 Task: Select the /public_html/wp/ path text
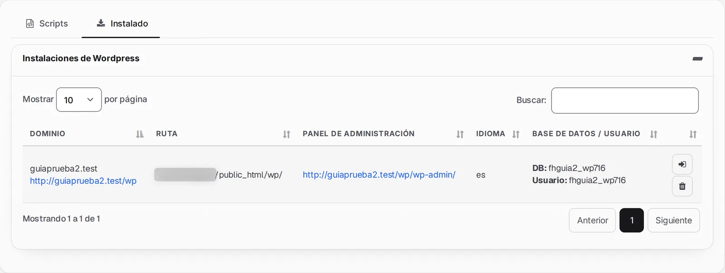click(249, 175)
